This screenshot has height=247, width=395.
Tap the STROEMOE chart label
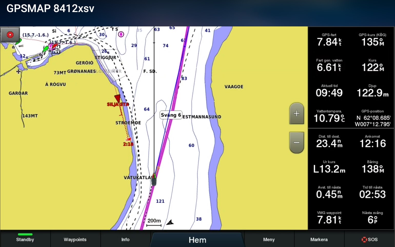[128, 123]
